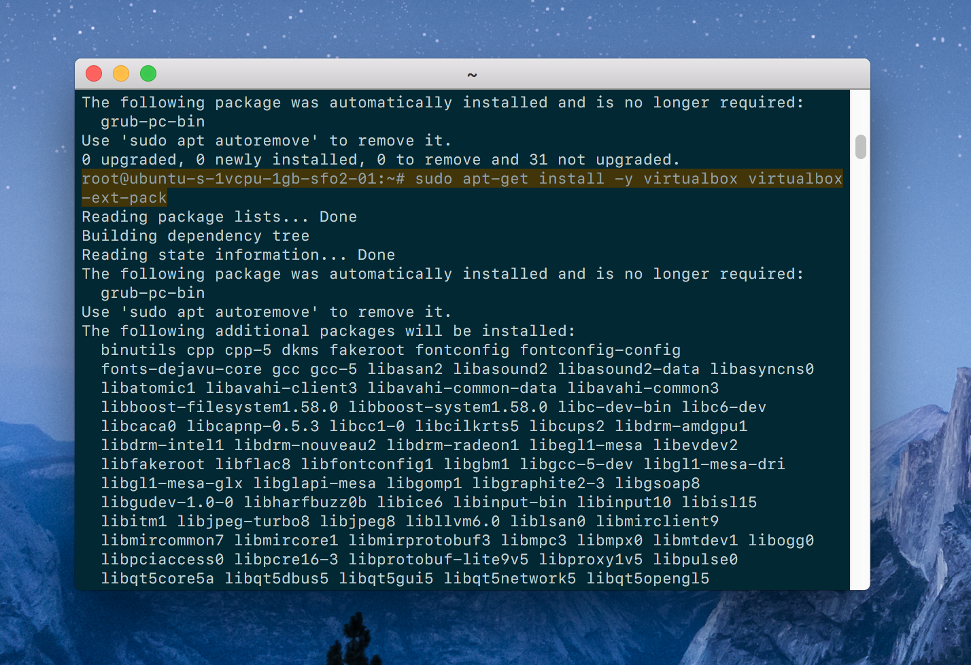Click 'fonts-dejavu-core' package name
Viewport: 971px width, 665px height.
point(182,369)
